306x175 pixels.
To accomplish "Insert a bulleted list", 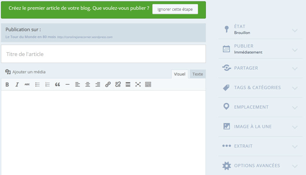I will 37,84.
